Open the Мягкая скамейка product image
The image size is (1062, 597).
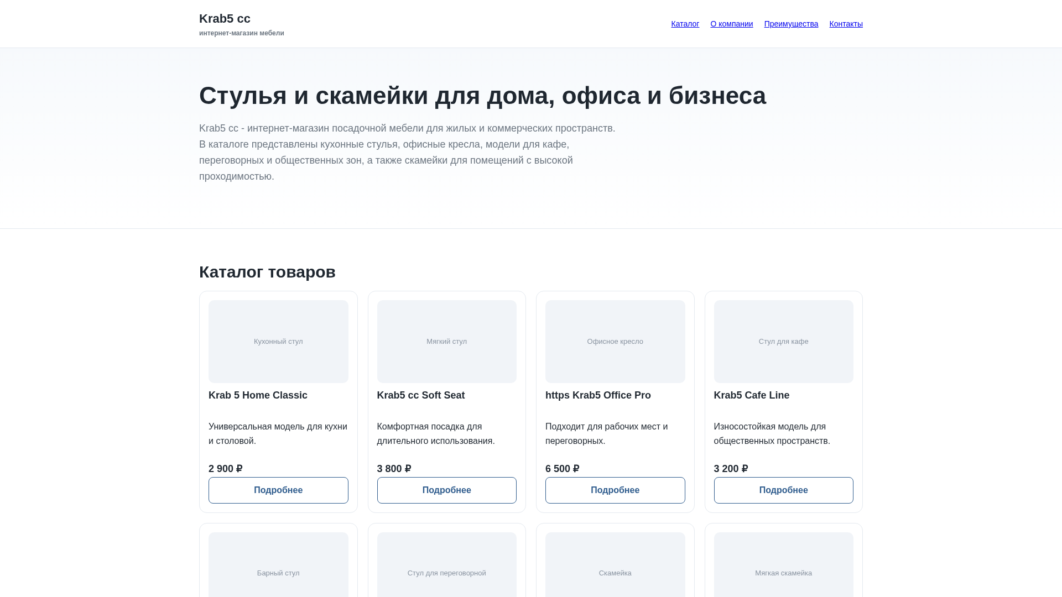pyautogui.click(x=783, y=573)
